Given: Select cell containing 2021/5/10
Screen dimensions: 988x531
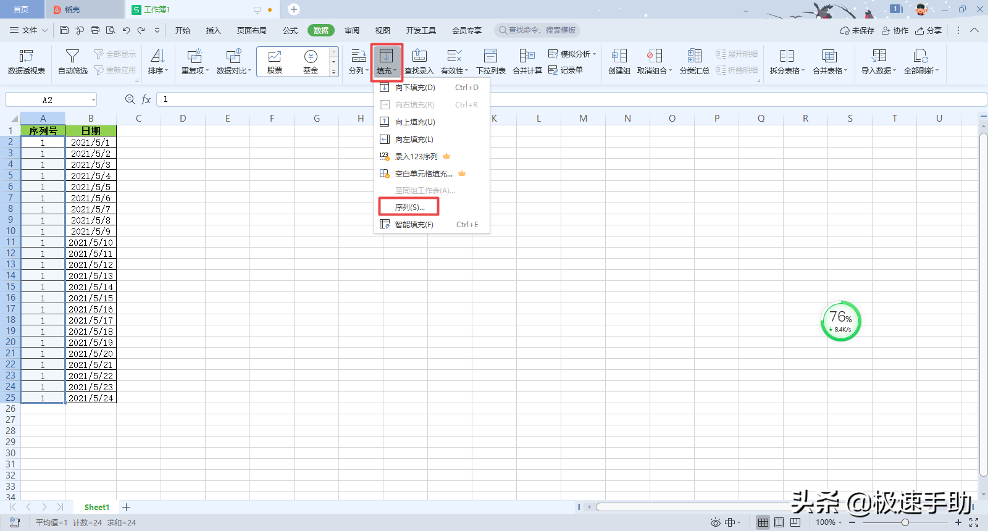Looking at the screenshot, I should click(91, 243).
